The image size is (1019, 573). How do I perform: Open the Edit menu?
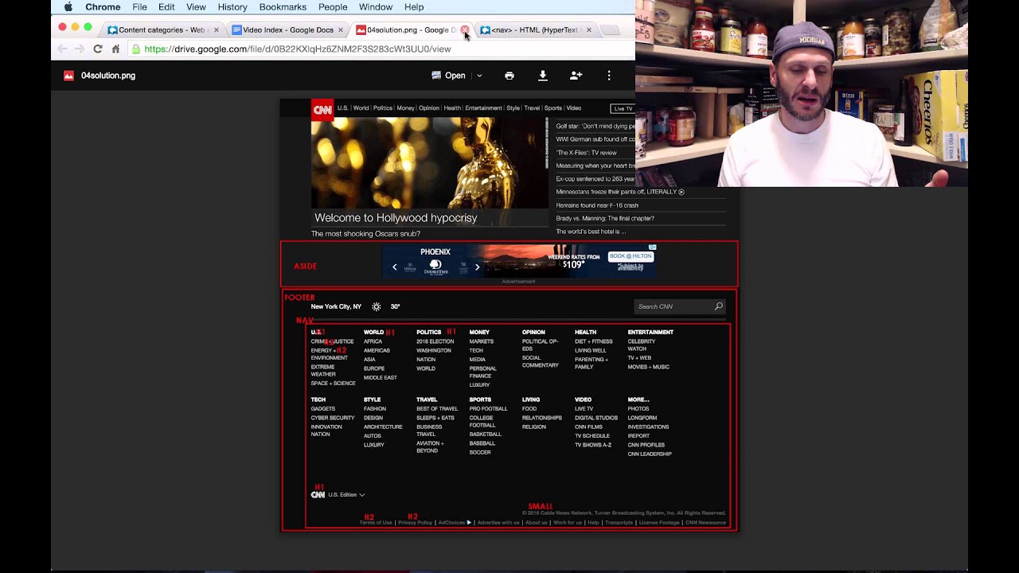coord(166,7)
